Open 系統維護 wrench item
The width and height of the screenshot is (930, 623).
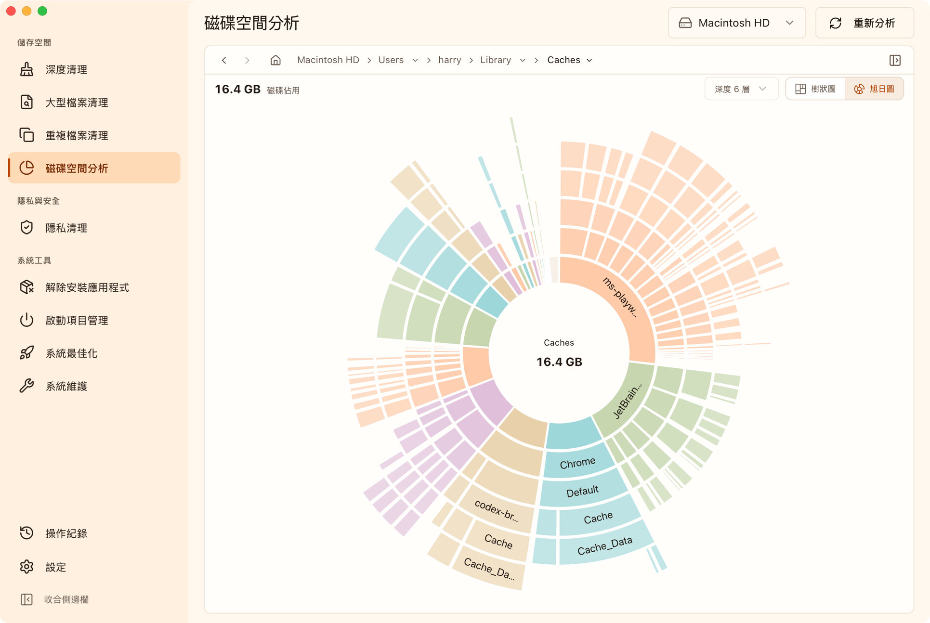[x=94, y=386]
